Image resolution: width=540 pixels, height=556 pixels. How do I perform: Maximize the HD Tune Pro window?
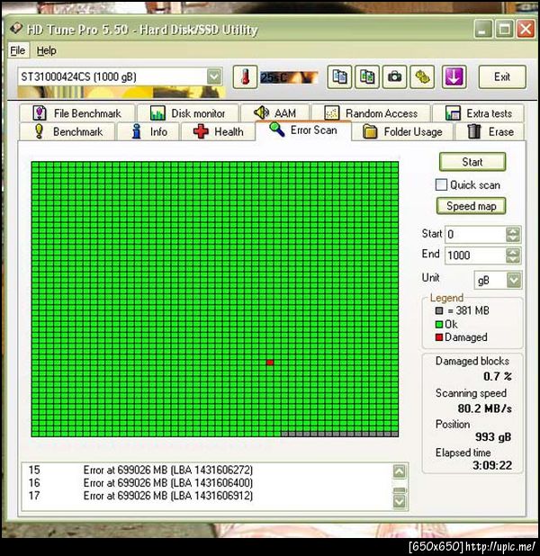[504, 29]
